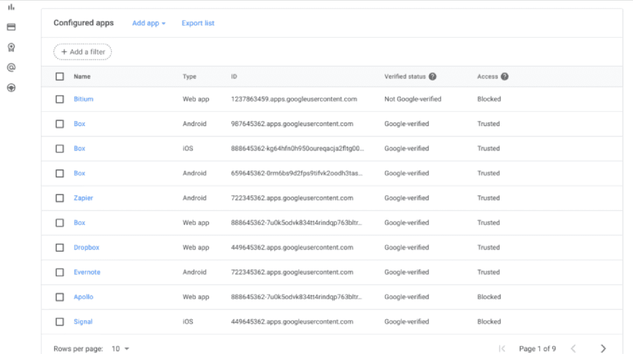Click the Name column header
This screenshot has width=633, height=354.
click(82, 76)
